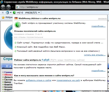Click the large green WebMoney logo in popup

(18, 25)
